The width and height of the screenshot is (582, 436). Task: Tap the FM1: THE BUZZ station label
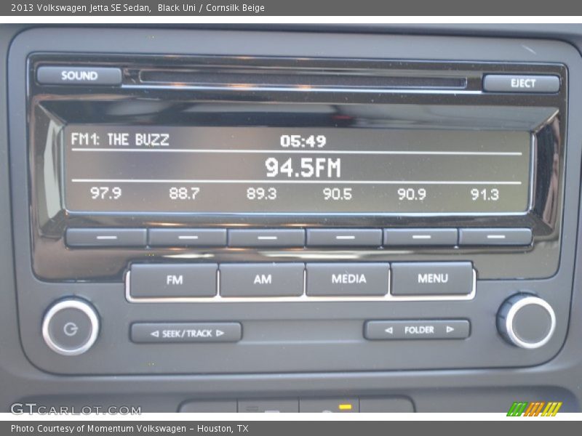click(120, 140)
